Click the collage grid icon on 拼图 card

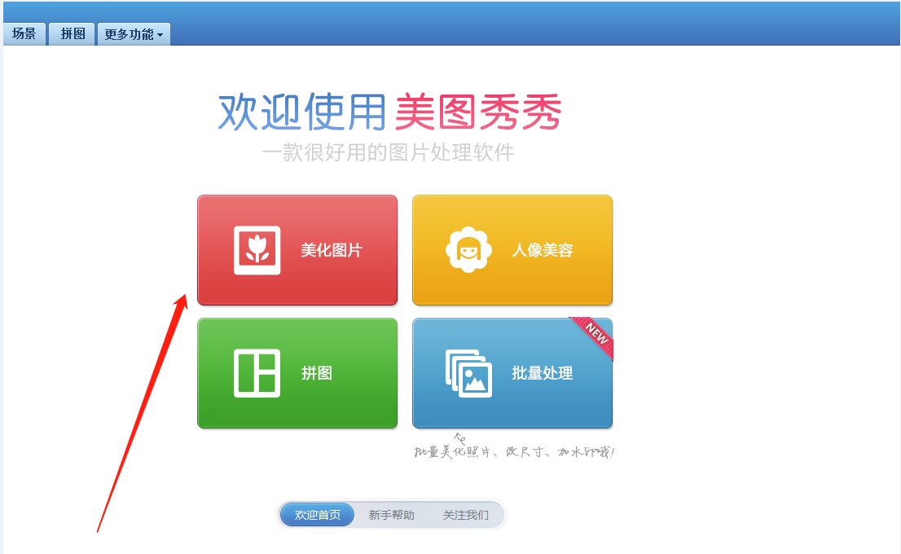[x=257, y=373]
